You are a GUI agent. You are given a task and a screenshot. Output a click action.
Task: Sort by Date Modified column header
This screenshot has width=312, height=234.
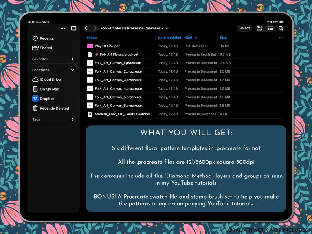point(169,38)
